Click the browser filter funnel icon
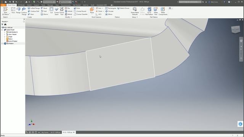 pos(2,24)
